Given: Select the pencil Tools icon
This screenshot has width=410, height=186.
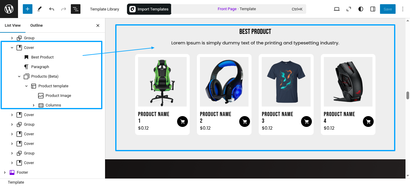Looking at the screenshot, I should (x=40, y=9).
